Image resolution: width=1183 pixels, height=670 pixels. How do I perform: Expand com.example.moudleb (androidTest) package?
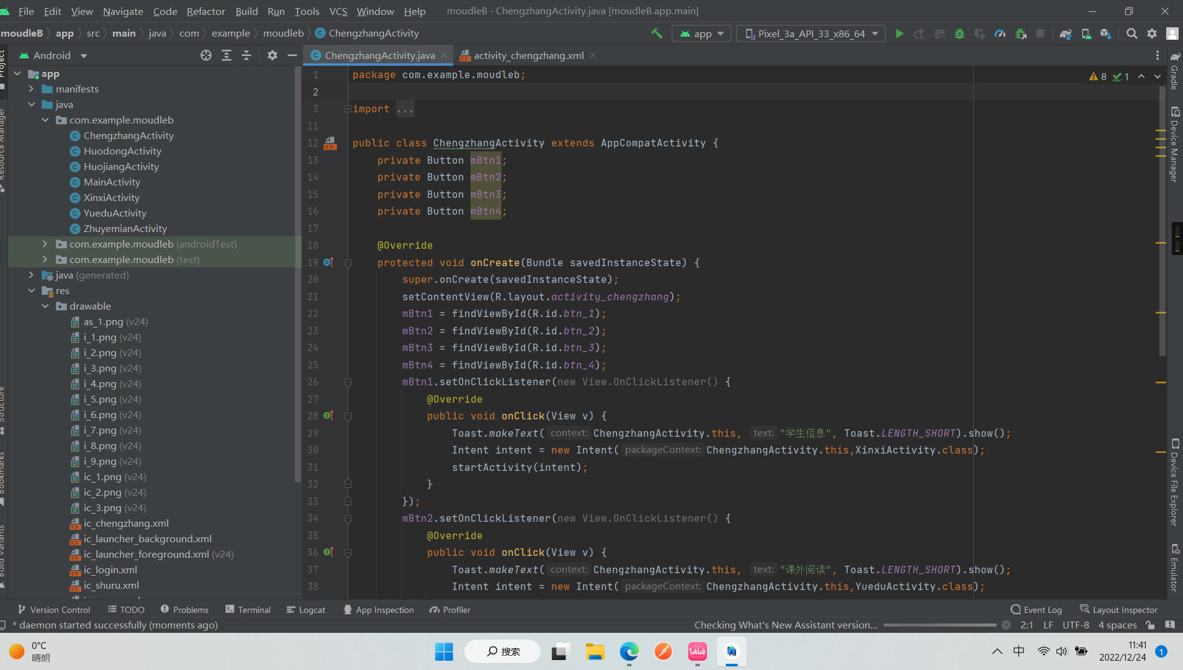[x=45, y=244]
